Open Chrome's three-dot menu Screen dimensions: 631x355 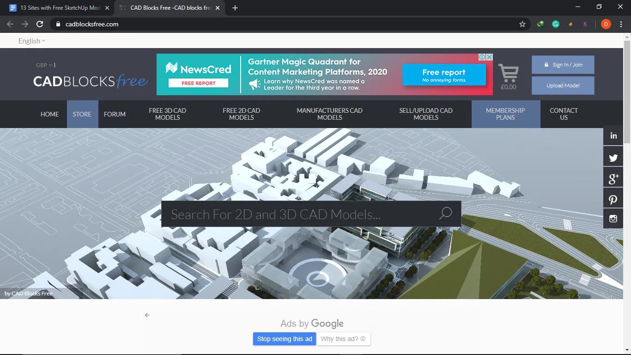[x=620, y=24]
